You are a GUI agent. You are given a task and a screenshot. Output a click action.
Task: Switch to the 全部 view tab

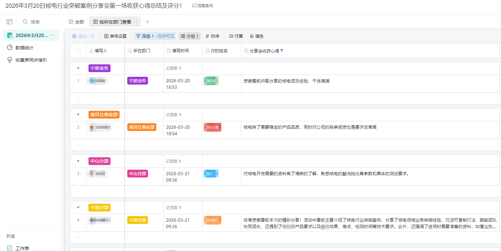click(x=77, y=22)
